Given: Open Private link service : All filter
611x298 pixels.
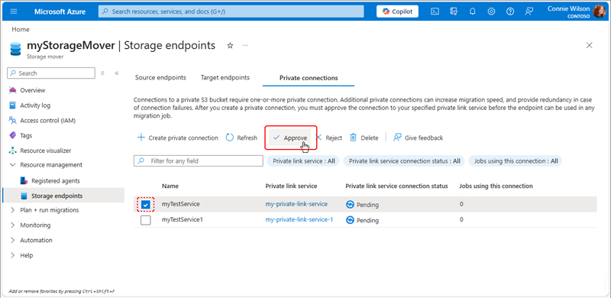Looking at the screenshot, I should [x=303, y=160].
